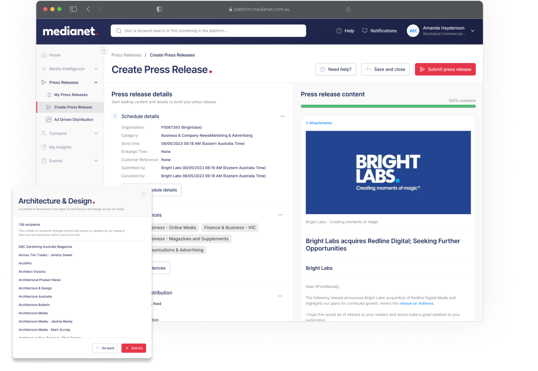Click the My Insights pie chart icon

[x=44, y=147]
